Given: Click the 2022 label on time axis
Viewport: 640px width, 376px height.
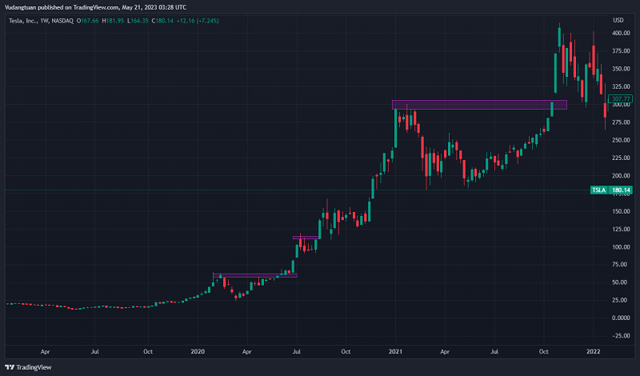Looking at the screenshot, I should [593, 350].
